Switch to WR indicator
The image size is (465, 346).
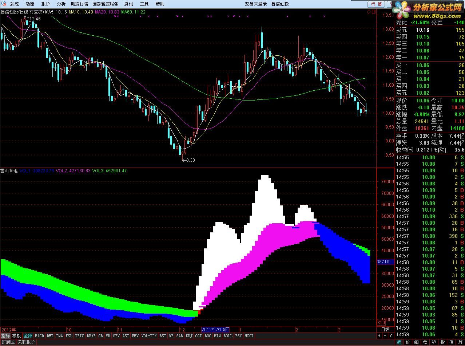click(171, 336)
